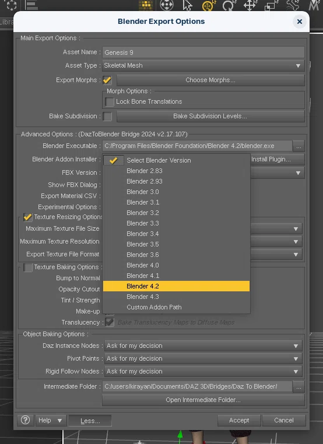Open the FBX Version dropdown arrow
The height and width of the screenshot is (444, 323).
coord(298,172)
